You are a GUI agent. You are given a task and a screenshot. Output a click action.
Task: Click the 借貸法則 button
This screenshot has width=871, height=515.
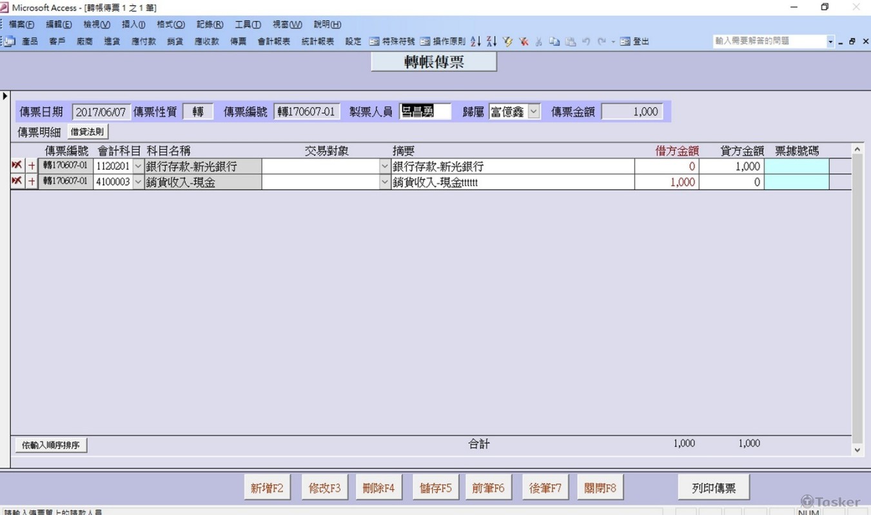click(87, 132)
